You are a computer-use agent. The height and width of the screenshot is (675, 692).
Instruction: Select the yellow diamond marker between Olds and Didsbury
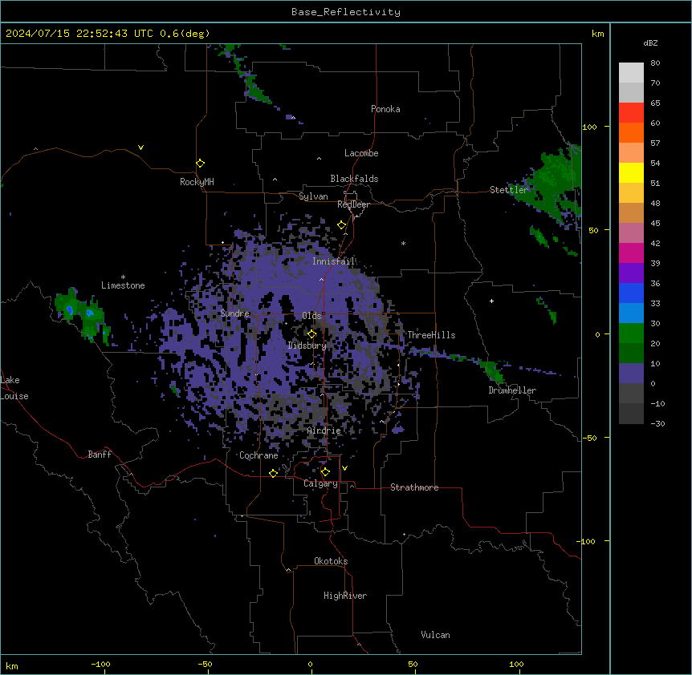pyautogui.click(x=311, y=334)
